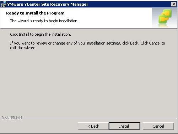Abort setup using the Cancel button
This screenshot has width=178, height=134.
click(158, 126)
